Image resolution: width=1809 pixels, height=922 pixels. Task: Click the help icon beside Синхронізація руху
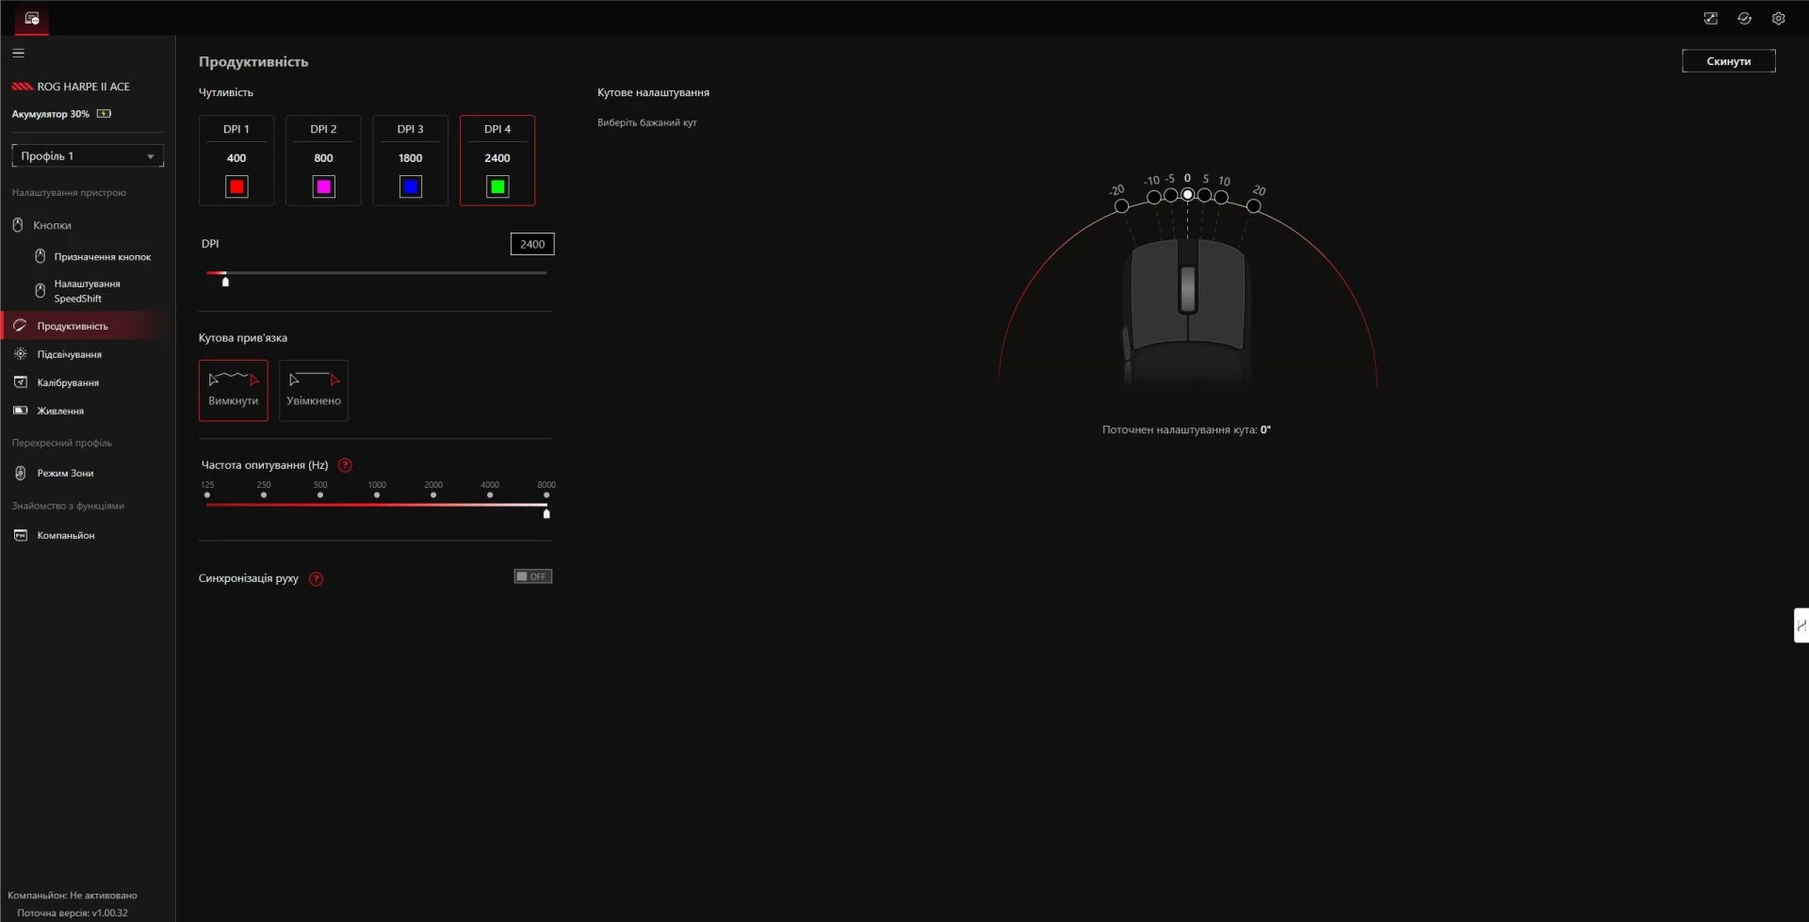pos(317,579)
